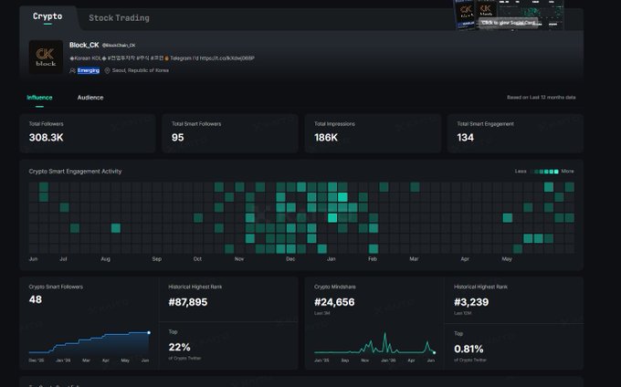Click 'Seoul, Republic of Korea' location text
Image resolution: width=621 pixels, height=387 pixels.
pyautogui.click(x=141, y=70)
